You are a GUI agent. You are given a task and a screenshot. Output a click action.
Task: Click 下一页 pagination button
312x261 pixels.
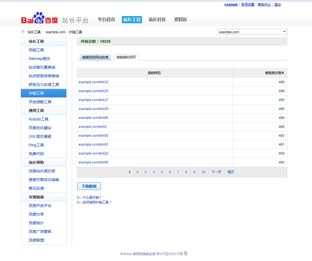point(216,172)
